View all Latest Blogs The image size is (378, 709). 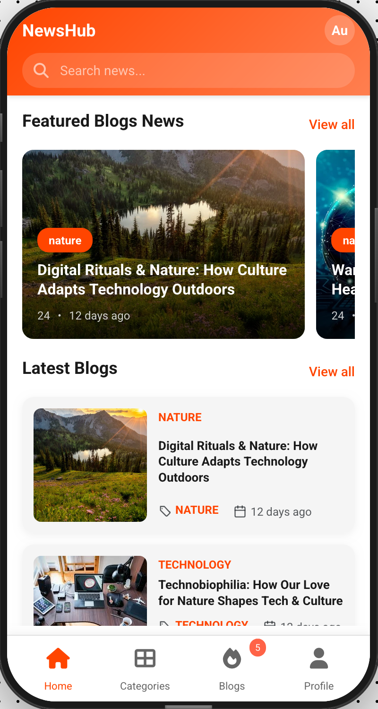pyautogui.click(x=332, y=372)
